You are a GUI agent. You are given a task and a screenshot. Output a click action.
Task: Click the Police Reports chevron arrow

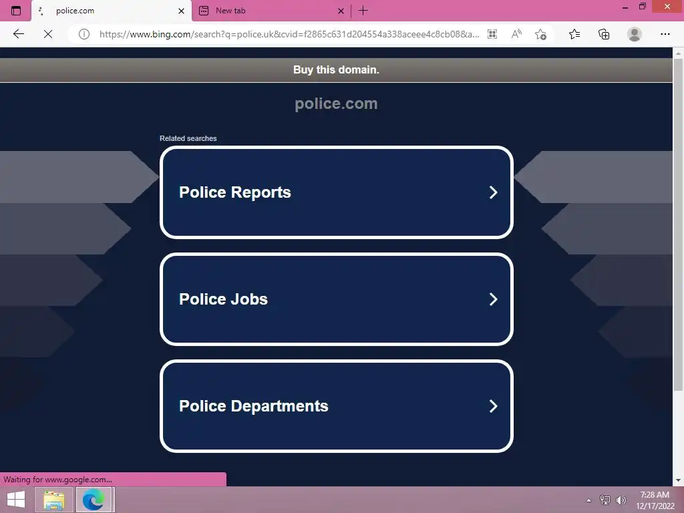click(x=494, y=192)
